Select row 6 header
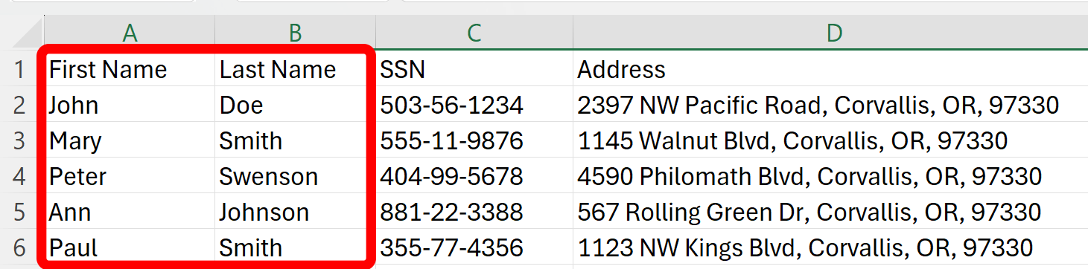Screen dimensions: 1088x269 coord(22,247)
